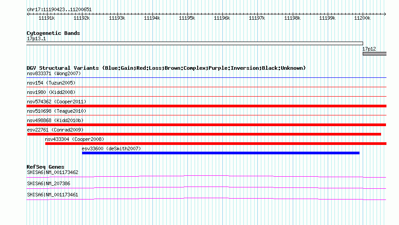Click the 11197k ruler tick label
399x225 pixels.
pos(257,18)
